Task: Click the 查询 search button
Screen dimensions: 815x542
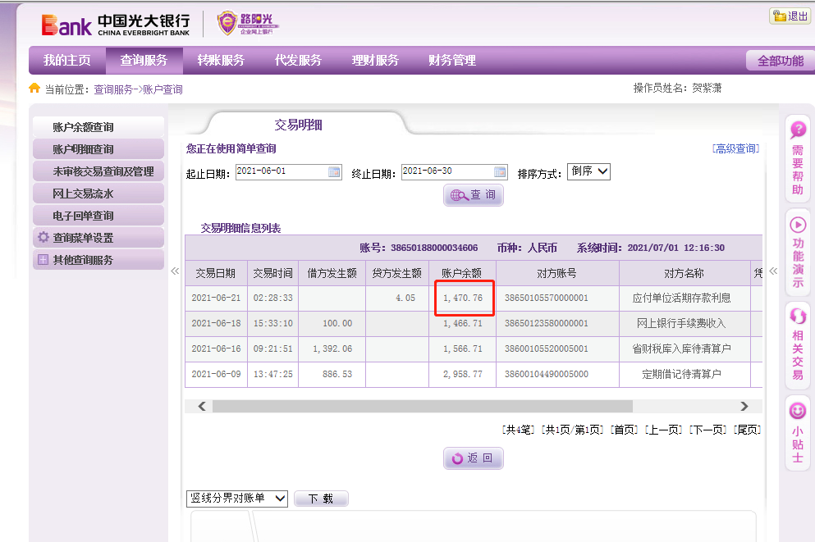Action: [474, 195]
